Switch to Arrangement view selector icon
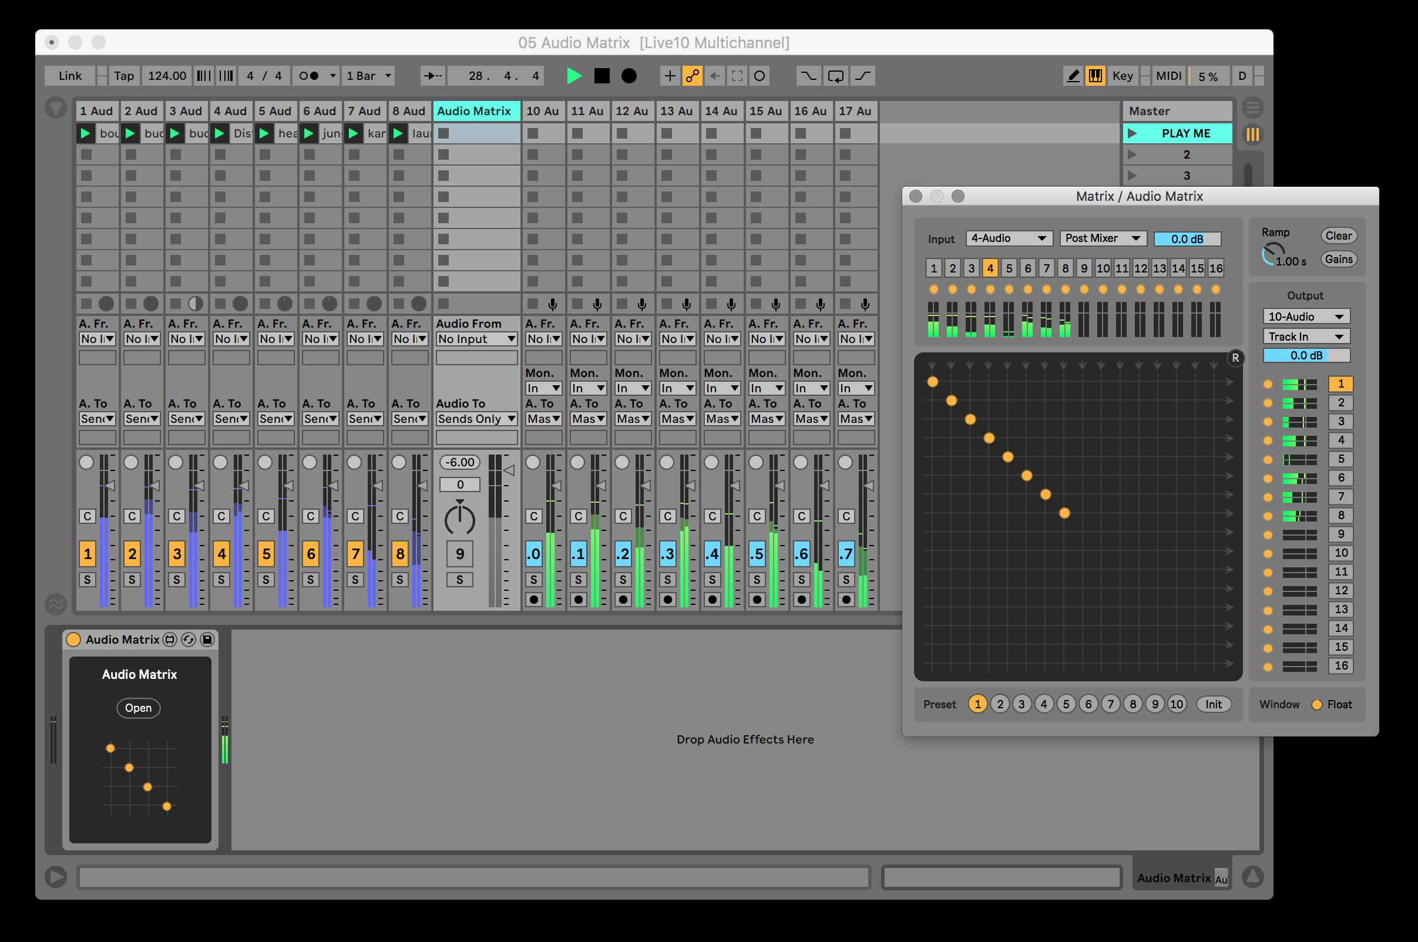Image resolution: width=1418 pixels, height=942 pixels. (1253, 108)
